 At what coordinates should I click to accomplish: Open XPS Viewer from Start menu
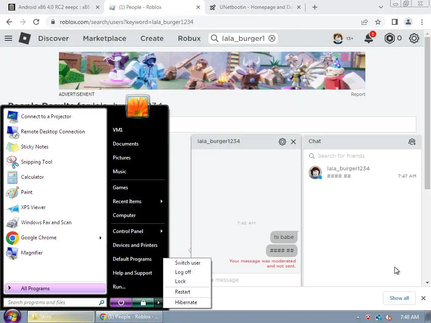tap(55, 207)
